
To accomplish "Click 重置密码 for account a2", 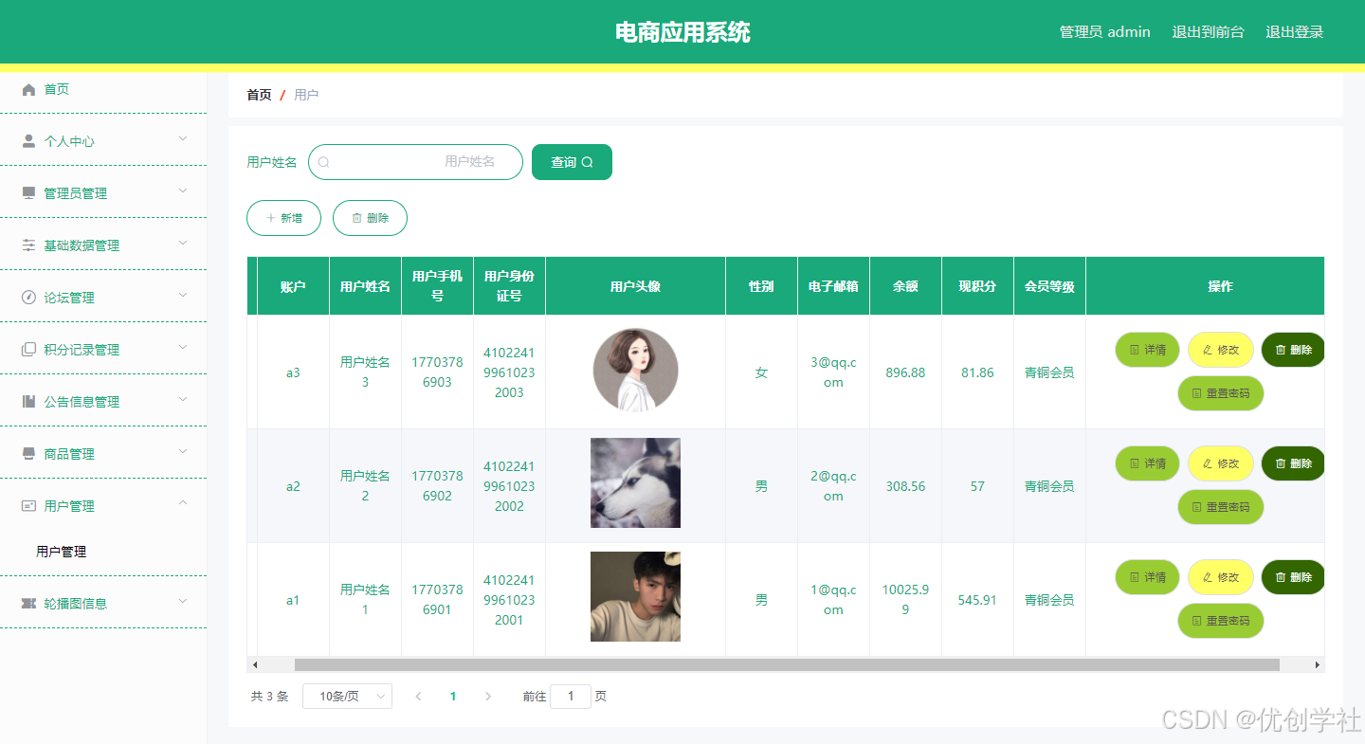I will click(1221, 507).
